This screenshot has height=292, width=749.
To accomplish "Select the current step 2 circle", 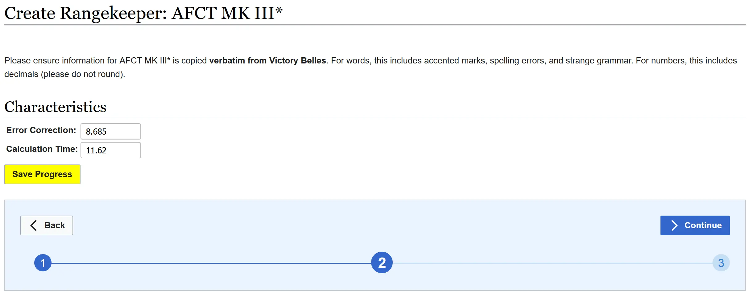I will [x=382, y=262].
